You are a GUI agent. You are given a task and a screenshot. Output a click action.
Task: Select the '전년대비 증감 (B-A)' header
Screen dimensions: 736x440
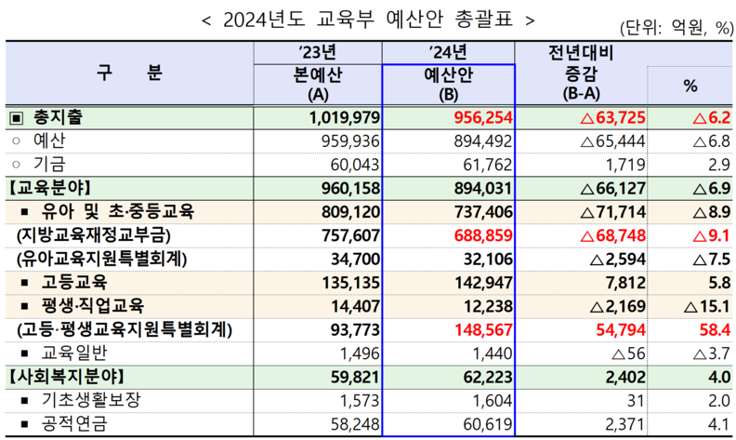tap(581, 73)
